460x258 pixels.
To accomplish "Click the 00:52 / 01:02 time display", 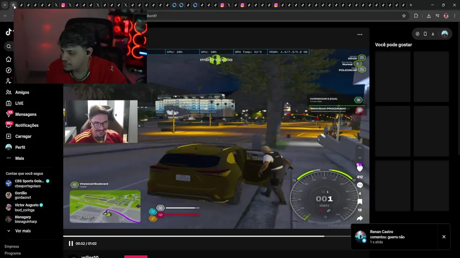I will (86, 244).
